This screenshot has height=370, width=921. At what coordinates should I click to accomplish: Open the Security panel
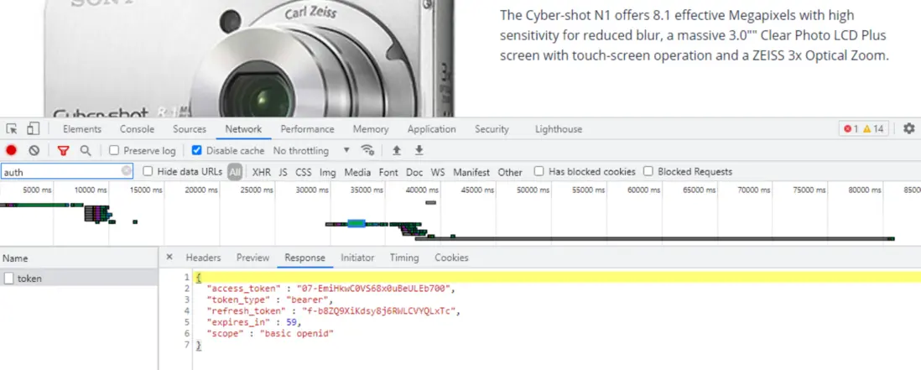click(492, 129)
